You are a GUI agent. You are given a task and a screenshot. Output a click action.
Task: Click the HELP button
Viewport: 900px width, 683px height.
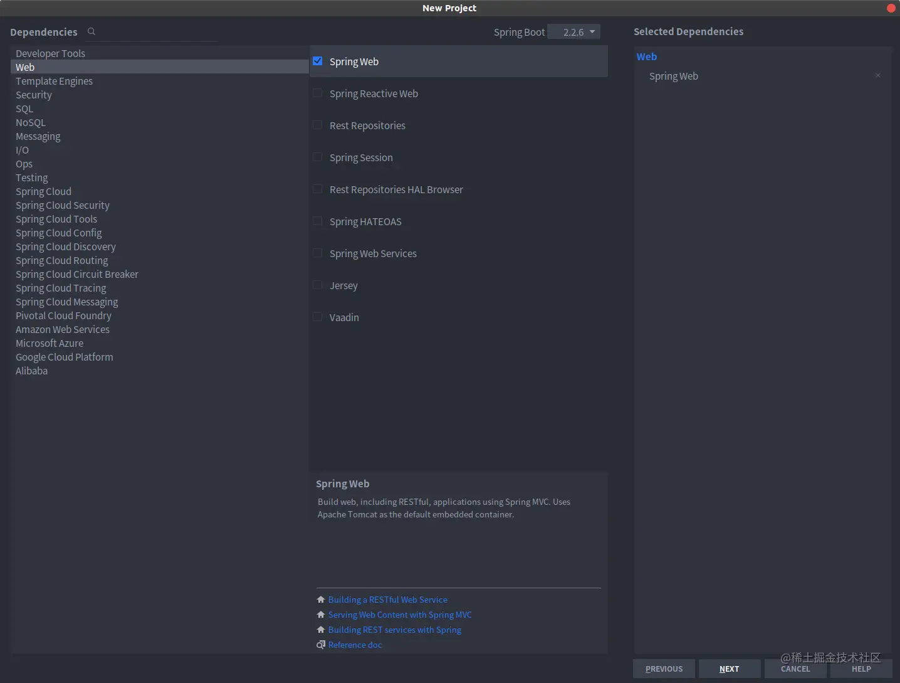[861, 669]
